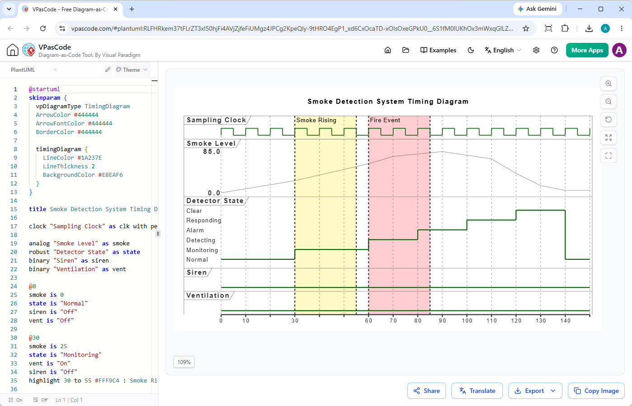Screen dimensions: 632x406
Task: Open browser extensions puzzle icon
Action: (x=565, y=28)
